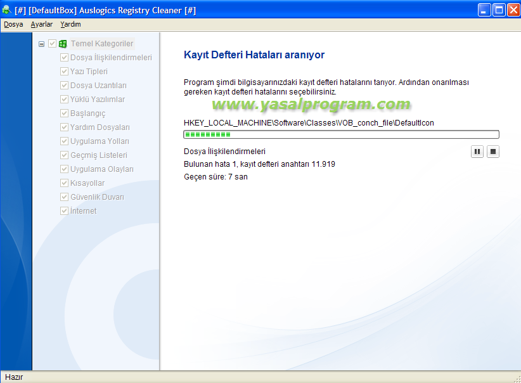521x383 pixels.
Task: Maximize the Registry Cleaner window
Action: [x=499, y=10]
